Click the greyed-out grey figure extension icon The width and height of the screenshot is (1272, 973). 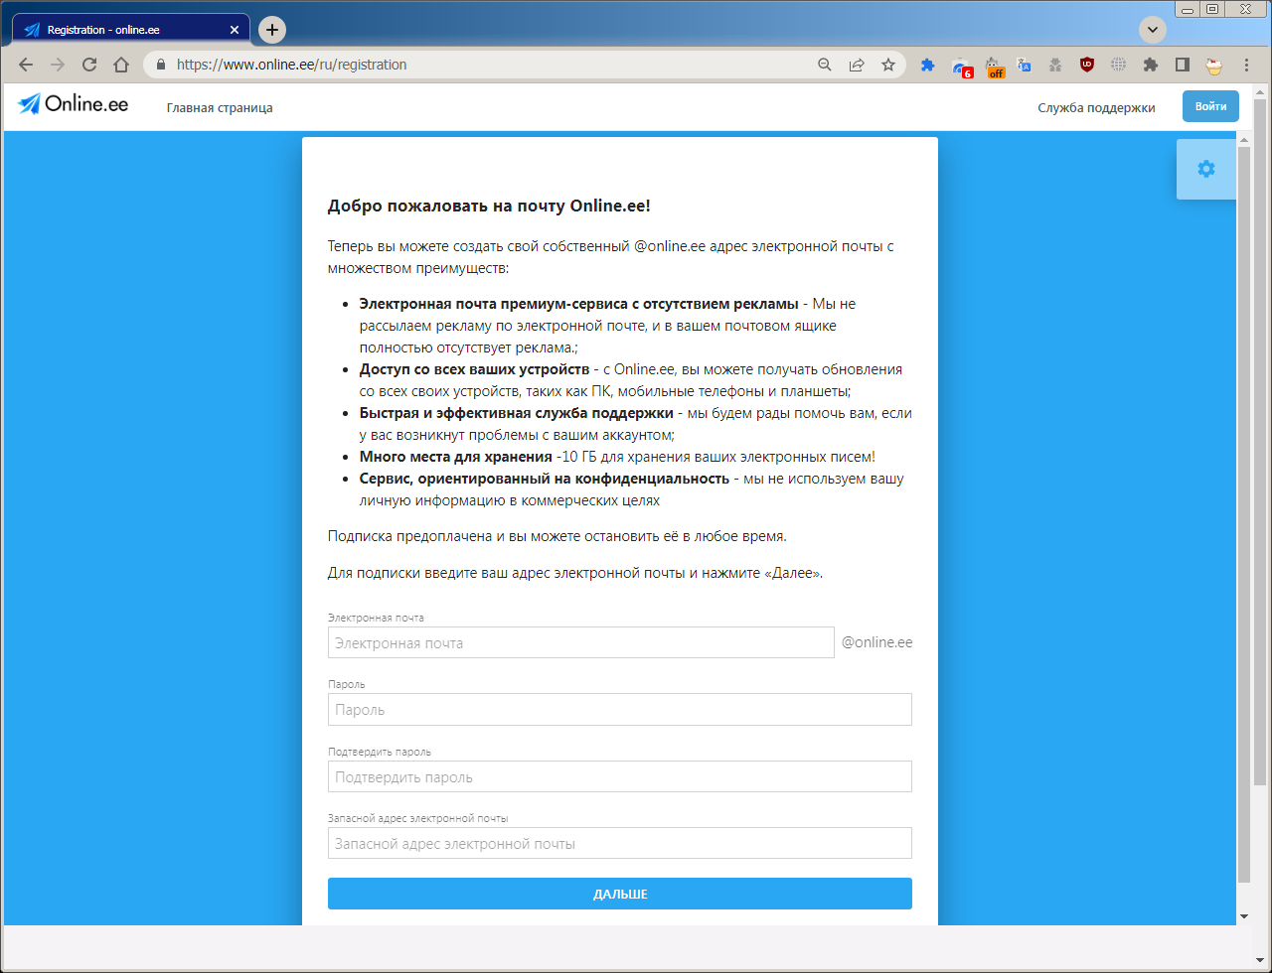pos(1055,65)
